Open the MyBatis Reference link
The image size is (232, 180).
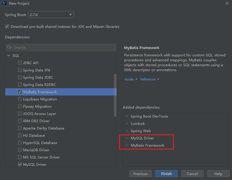coord(148,79)
